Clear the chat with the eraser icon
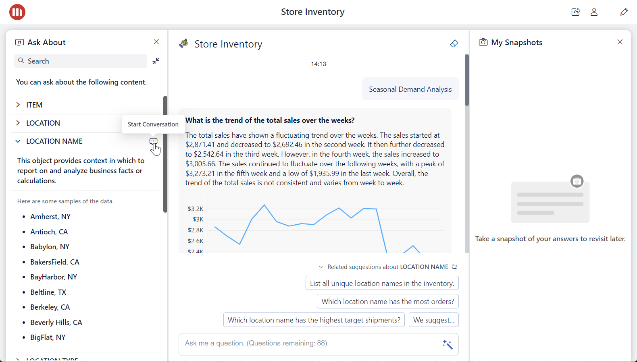Screen dimensions: 637x362 (454, 44)
